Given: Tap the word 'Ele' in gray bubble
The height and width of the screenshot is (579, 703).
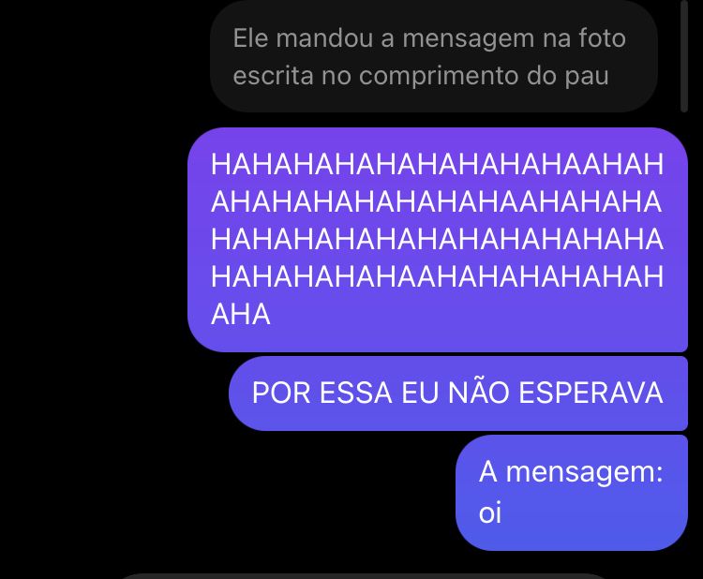Looking at the screenshot, I should click(x=250, y=37).
